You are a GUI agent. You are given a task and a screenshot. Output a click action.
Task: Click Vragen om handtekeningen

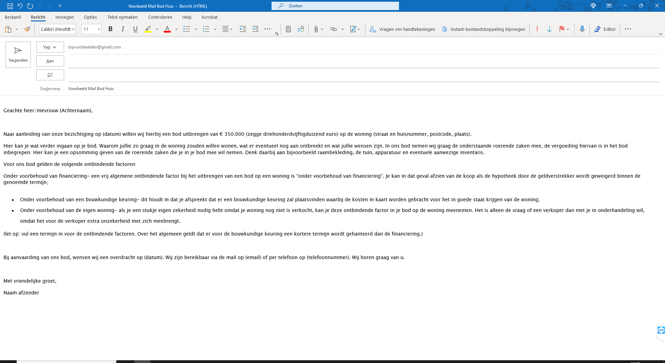tap(402, 29)
